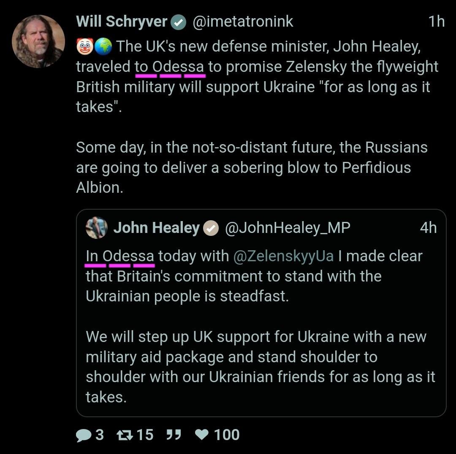Click the quote marks icon

coord(173,435)
